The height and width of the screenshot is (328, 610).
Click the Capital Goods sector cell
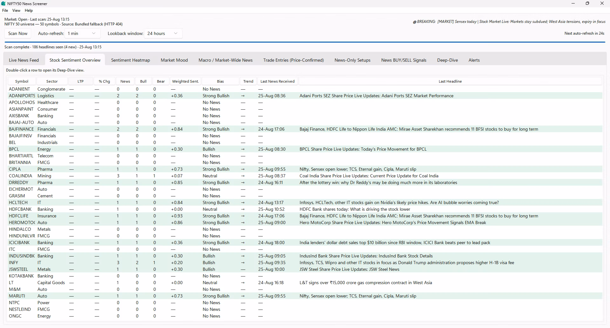(x=51, y=283)
